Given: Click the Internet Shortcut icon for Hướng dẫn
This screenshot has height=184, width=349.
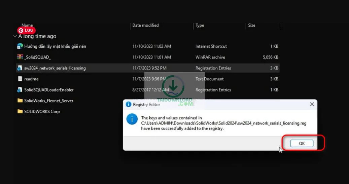Looking at the screenshot, I should click(x=20, y=46).
